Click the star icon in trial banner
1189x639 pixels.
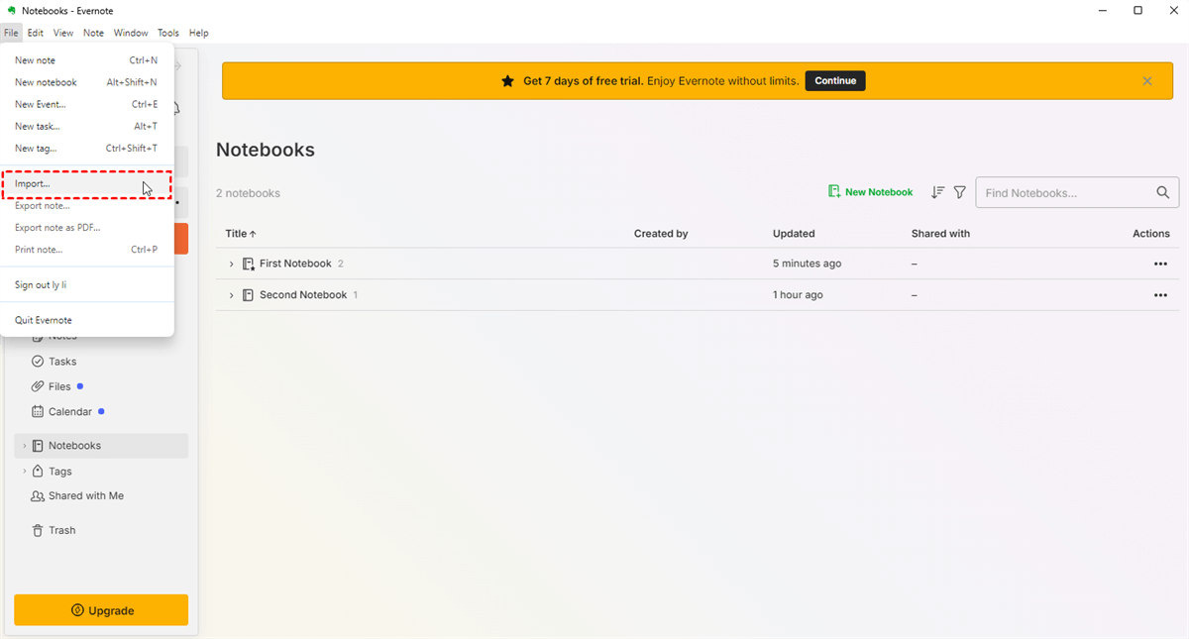pos(508,81)
